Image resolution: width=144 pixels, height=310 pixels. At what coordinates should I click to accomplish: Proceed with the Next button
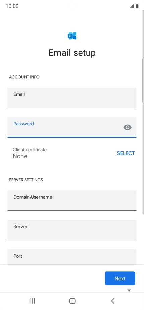point(120,278)
